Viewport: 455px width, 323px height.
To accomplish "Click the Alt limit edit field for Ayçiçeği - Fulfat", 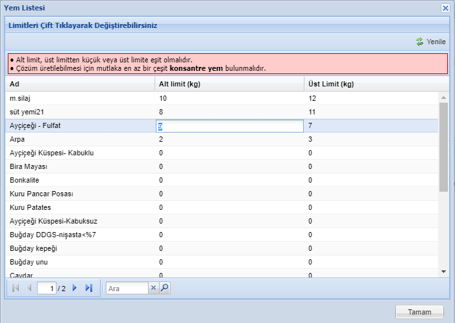I will (230, 126).
